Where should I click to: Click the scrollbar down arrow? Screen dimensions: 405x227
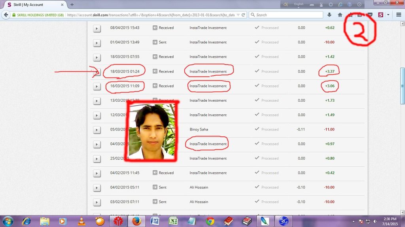(402, 212)
